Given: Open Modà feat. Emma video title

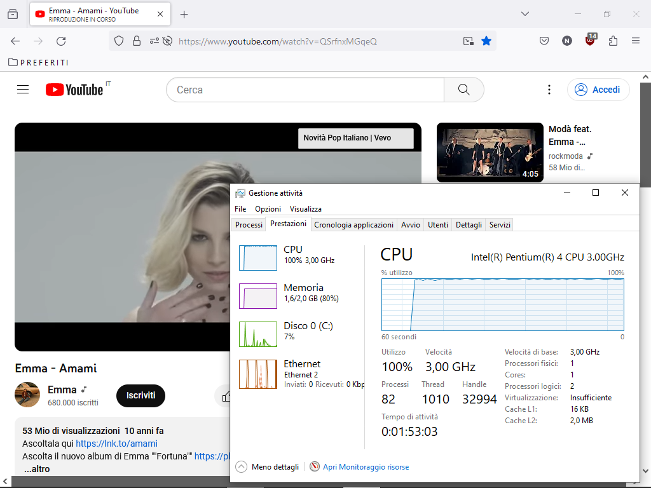Looking at the screenshot, I should [570, 135].
